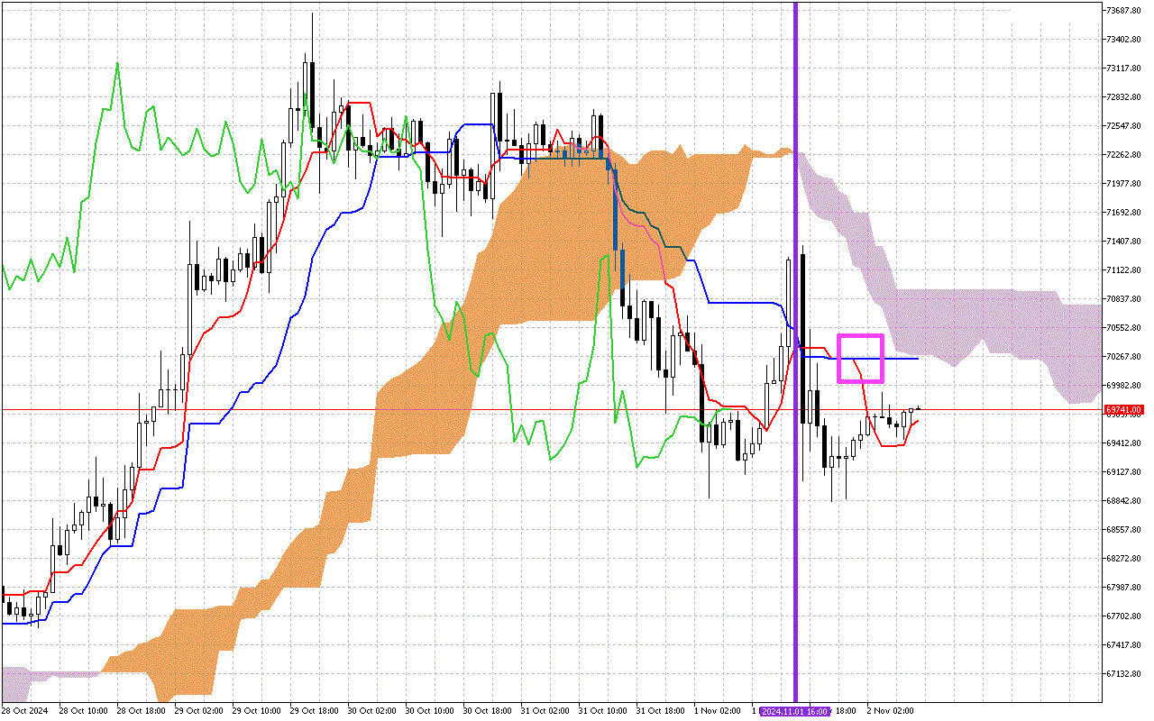This screenshot has width=1154, height=721.
Task: Pick the 29 Oct 02:00 time label
Action: point(197,711)
